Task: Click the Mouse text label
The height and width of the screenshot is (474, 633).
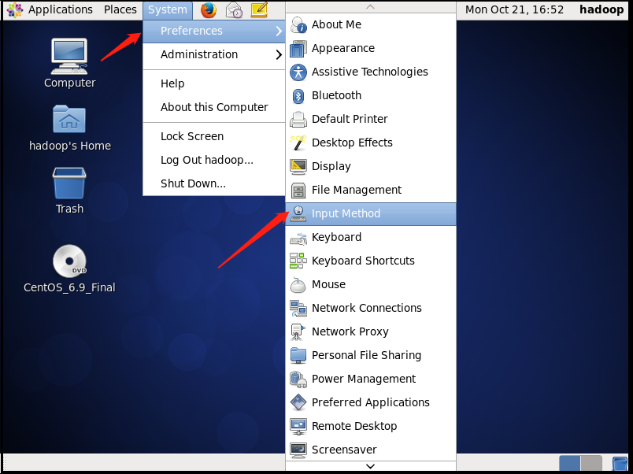Action: pyautogui.click(x=328, y=285)
